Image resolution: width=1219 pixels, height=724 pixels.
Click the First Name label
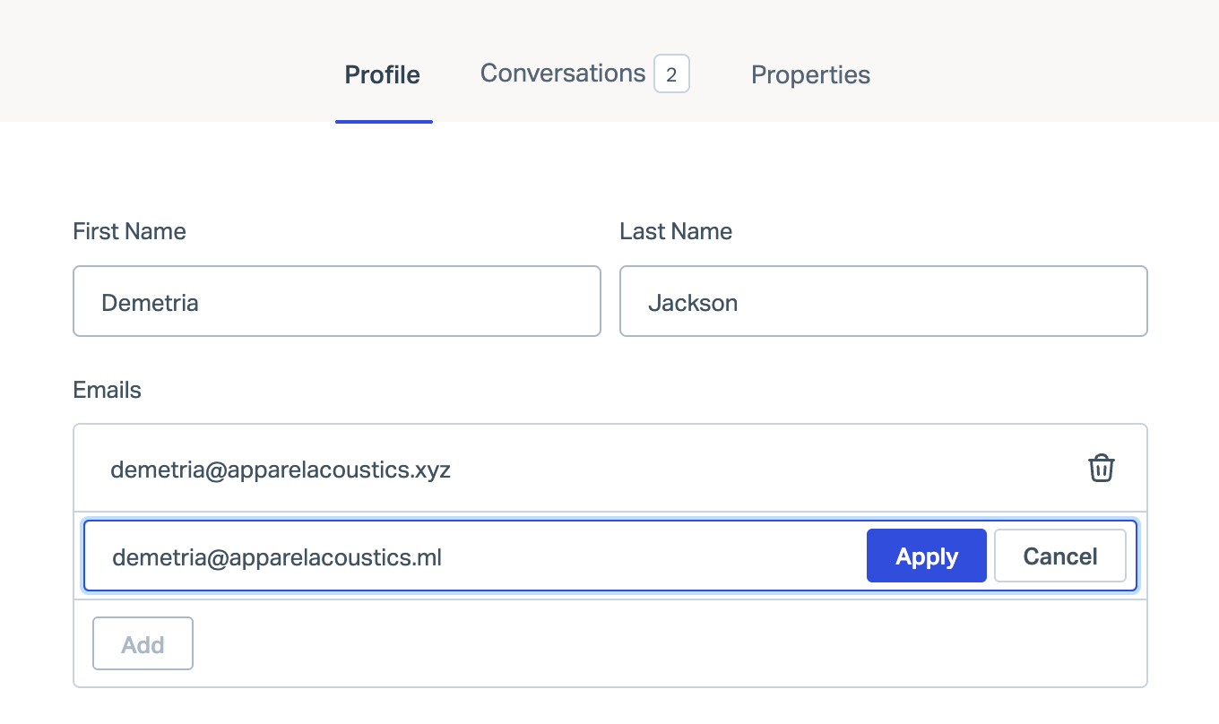pyautogui.click(x=129, y=231)
